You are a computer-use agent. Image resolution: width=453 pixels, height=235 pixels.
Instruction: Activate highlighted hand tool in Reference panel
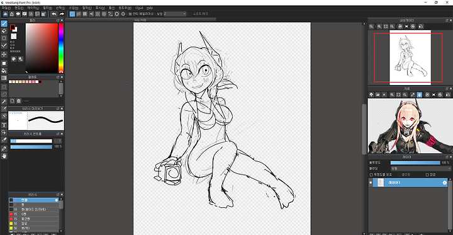click(419, 95)
